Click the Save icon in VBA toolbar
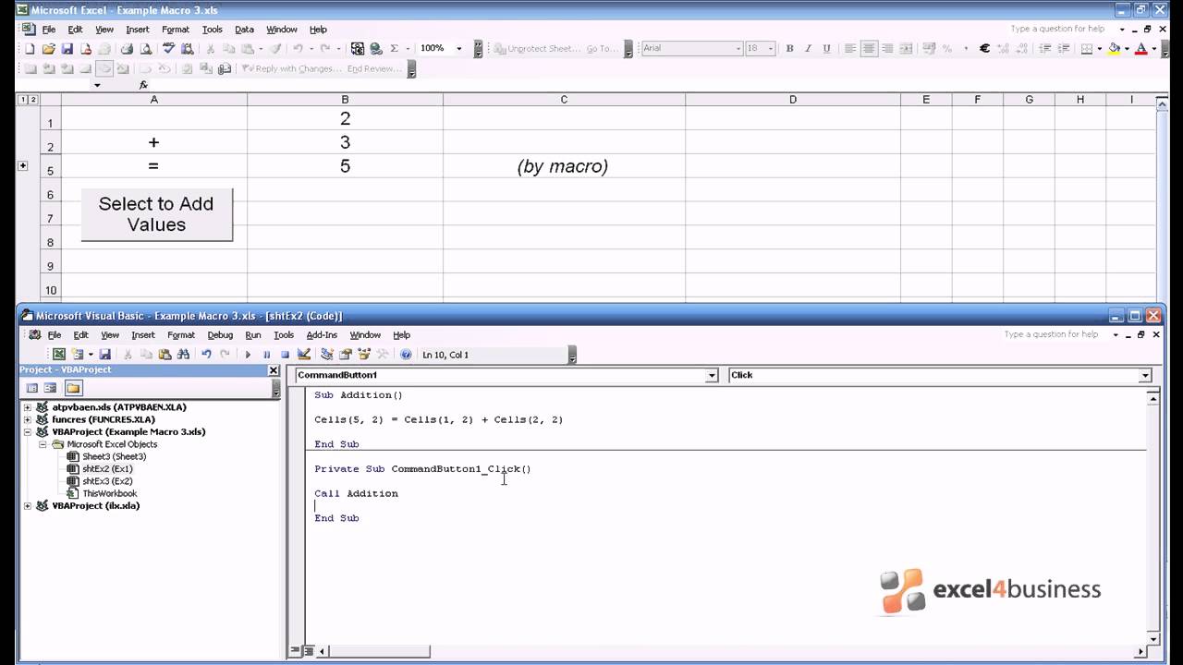 pos(104,355)
